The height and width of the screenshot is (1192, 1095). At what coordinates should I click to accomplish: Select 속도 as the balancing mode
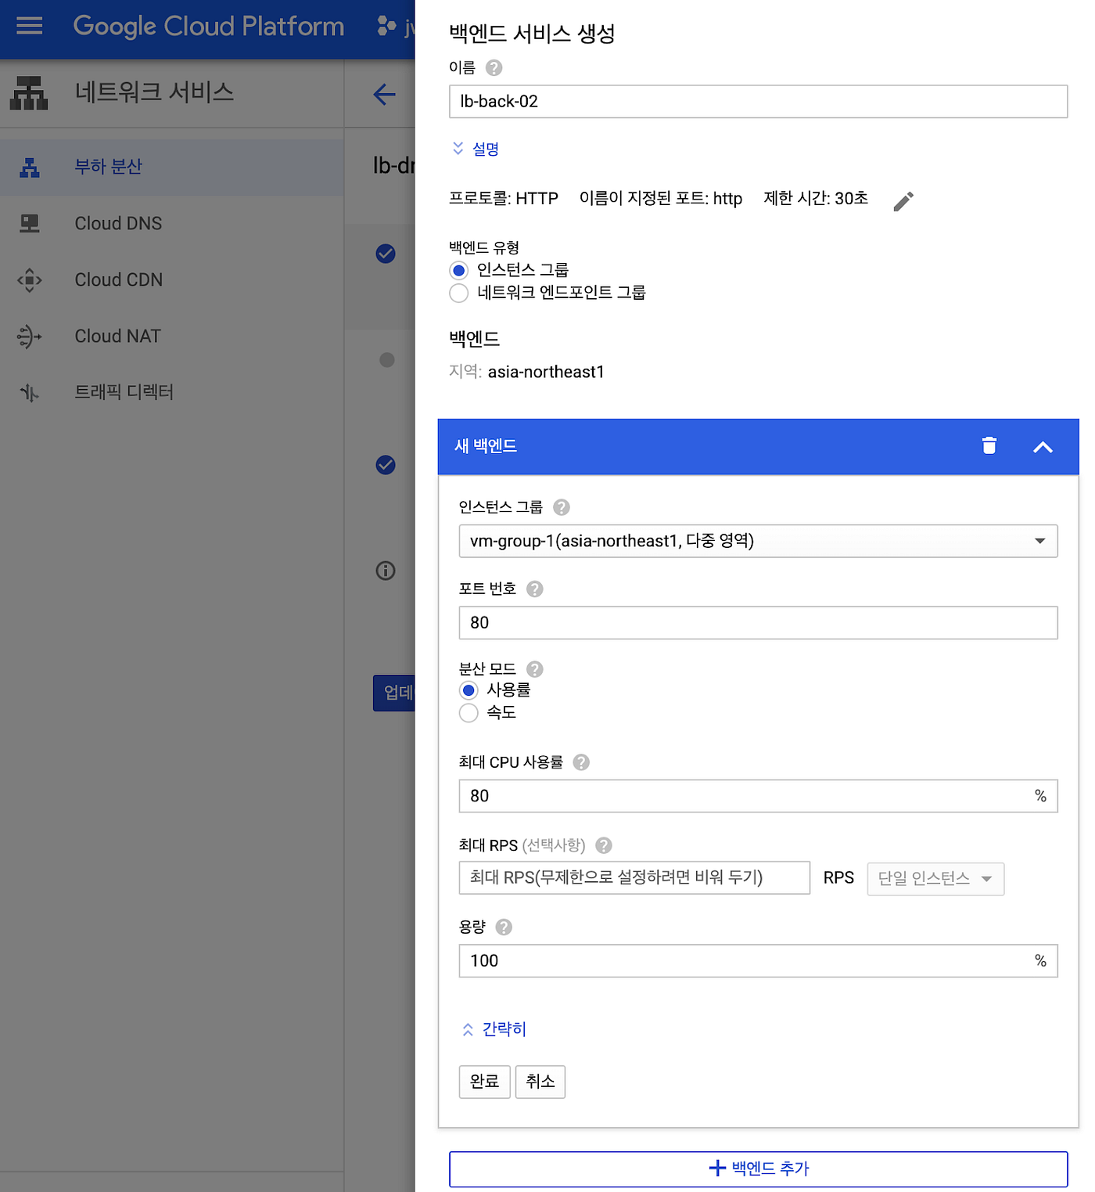(469, 713)
